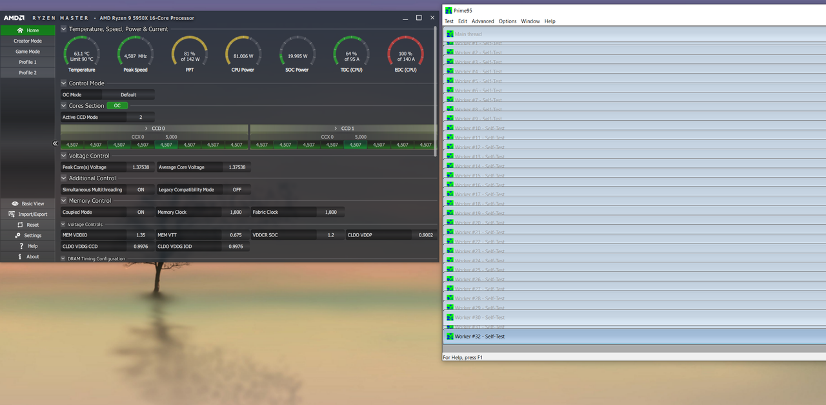Click the 'For Help, press F1' status text
The height and width of the screenshot is (405, 826).
tap(463, 357)
